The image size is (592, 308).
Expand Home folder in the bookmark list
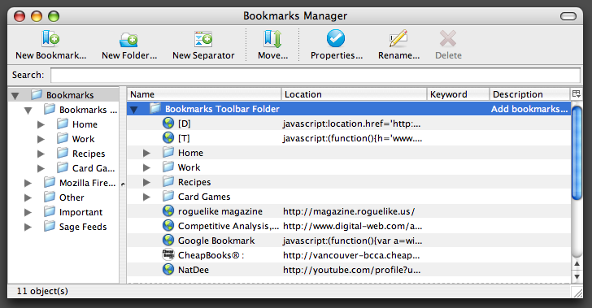pos(147,153)
